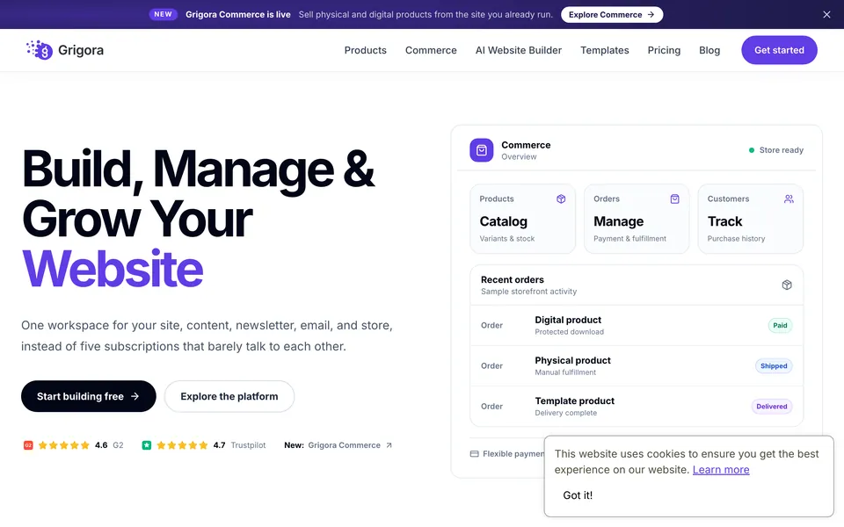Click the Physical product order row
This screenshot has width=844, height=527.
click(637, 365)
